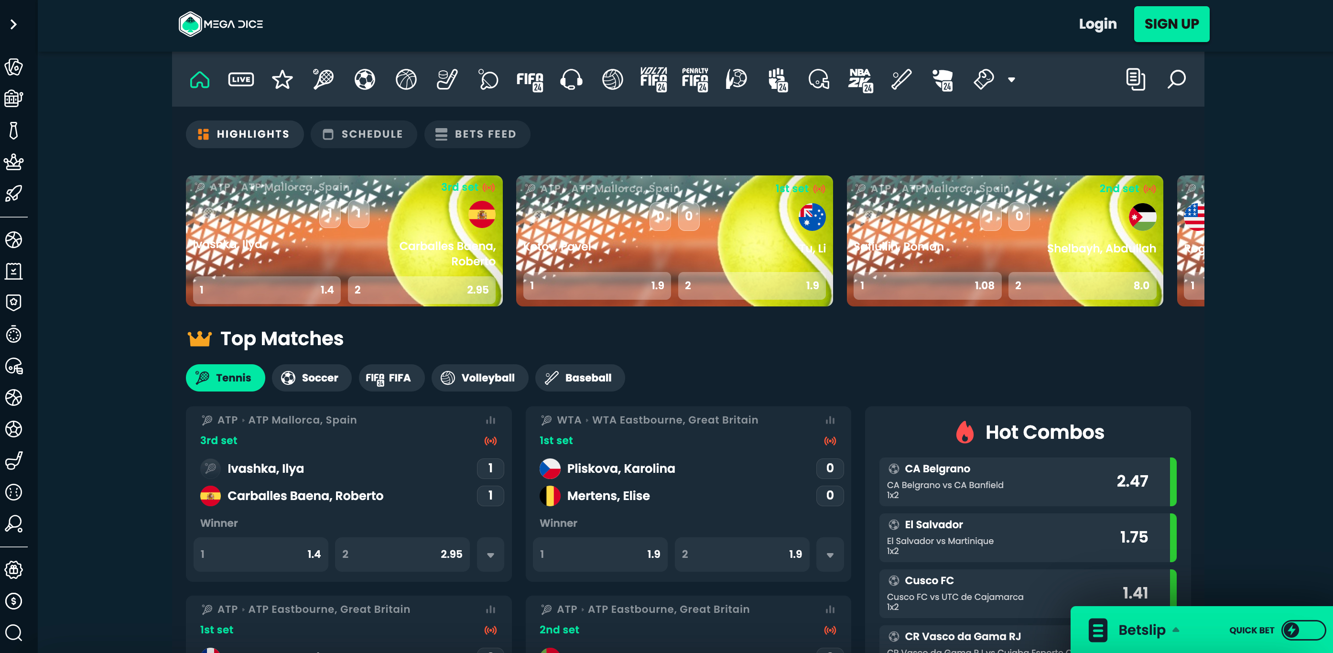Select the Baseball filter in Top Matches
1333x653 pixels.
click(580, 378)
